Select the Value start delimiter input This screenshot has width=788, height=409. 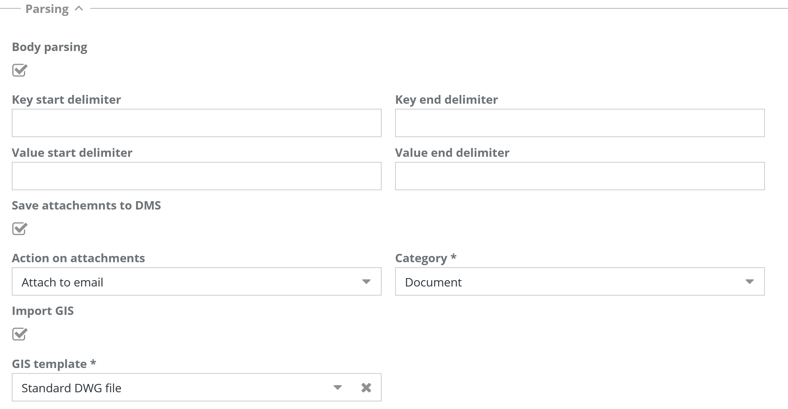[196, 176]
